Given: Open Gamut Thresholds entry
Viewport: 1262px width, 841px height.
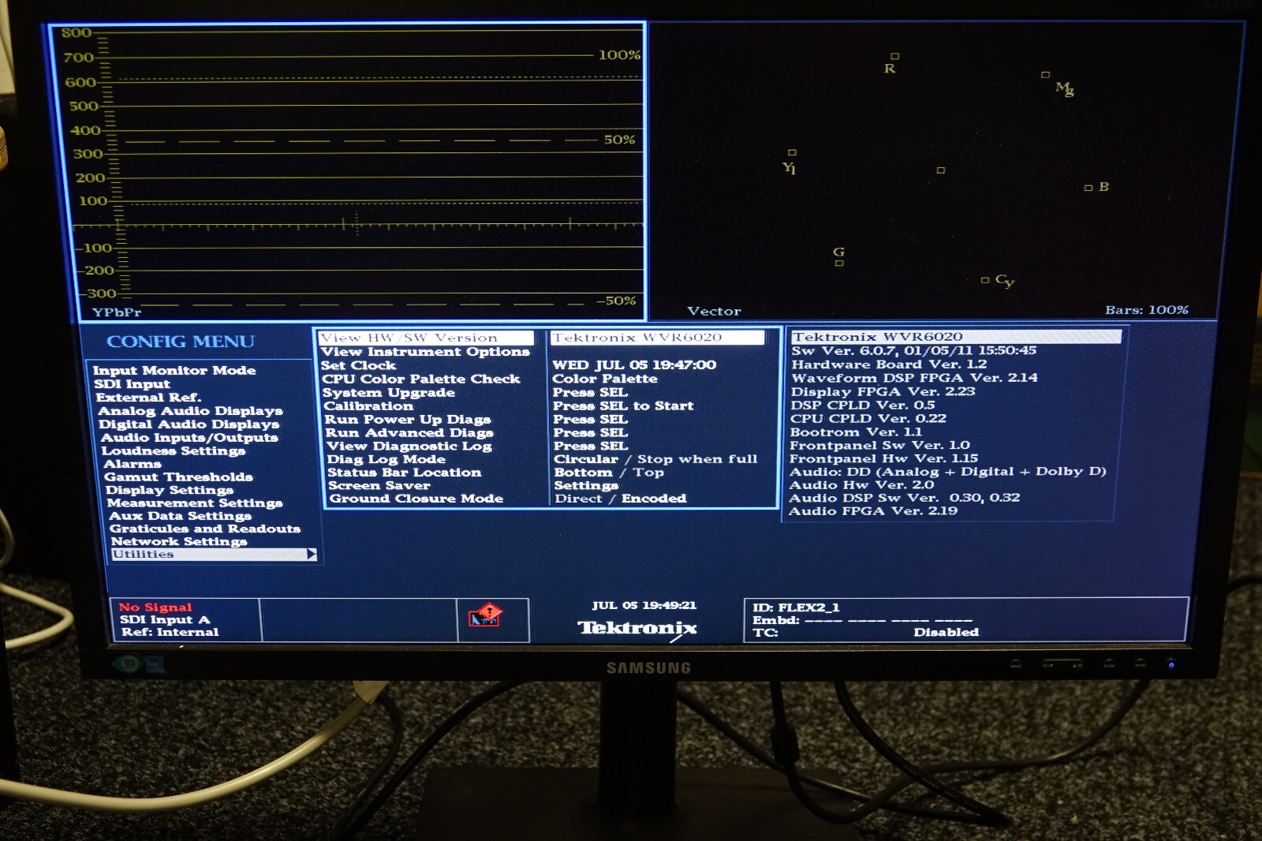Looking at the screenshot, I should 178,477.
